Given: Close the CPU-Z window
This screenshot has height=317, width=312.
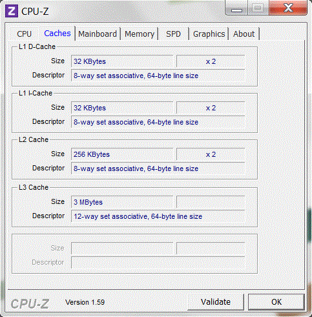Looking at the screenshot, I should pyautogui.click(x=288, y=8).
